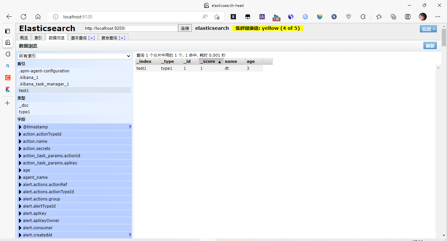
Task: Click the 1.00 speed extension icon
Action: (x=277, y=17)
